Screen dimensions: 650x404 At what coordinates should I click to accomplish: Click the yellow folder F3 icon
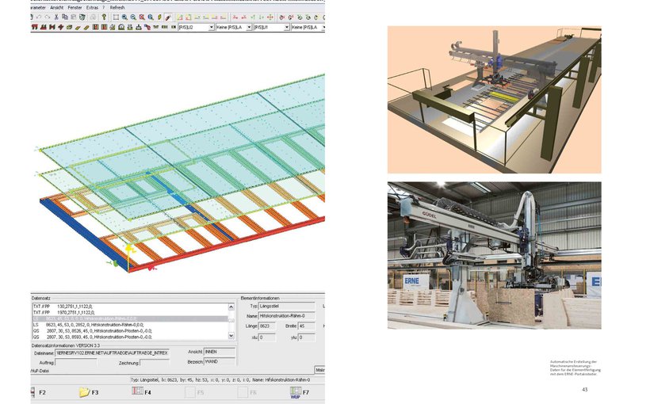84,392
